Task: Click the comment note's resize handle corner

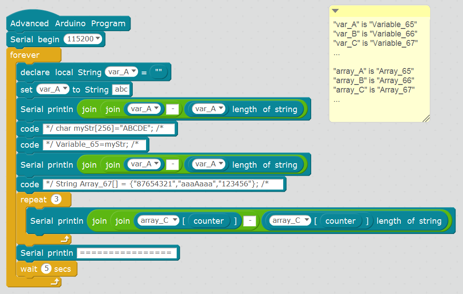Action: coord(426,118)
